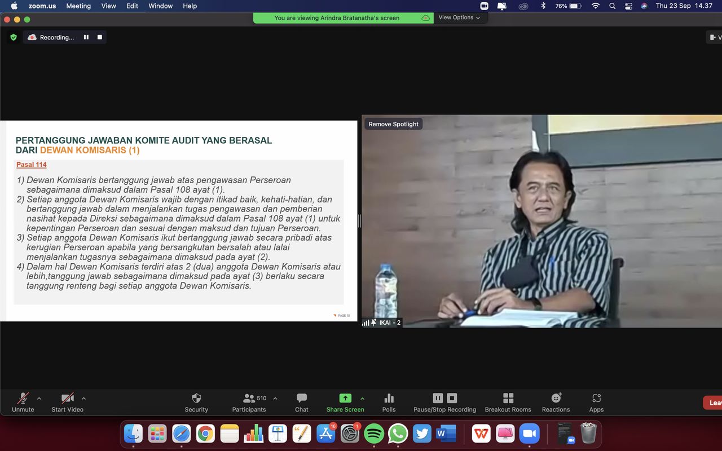The width and height of the screenshot is (722, 451).
Task: Click the Bluetooth menu bar icon
Action: pos(543,6)
